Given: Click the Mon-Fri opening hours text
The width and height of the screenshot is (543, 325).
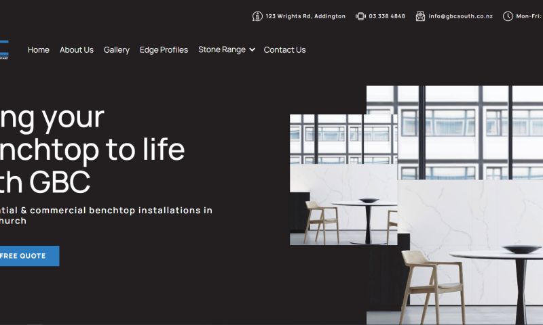Looking at the screenshot, I should 529,16.
